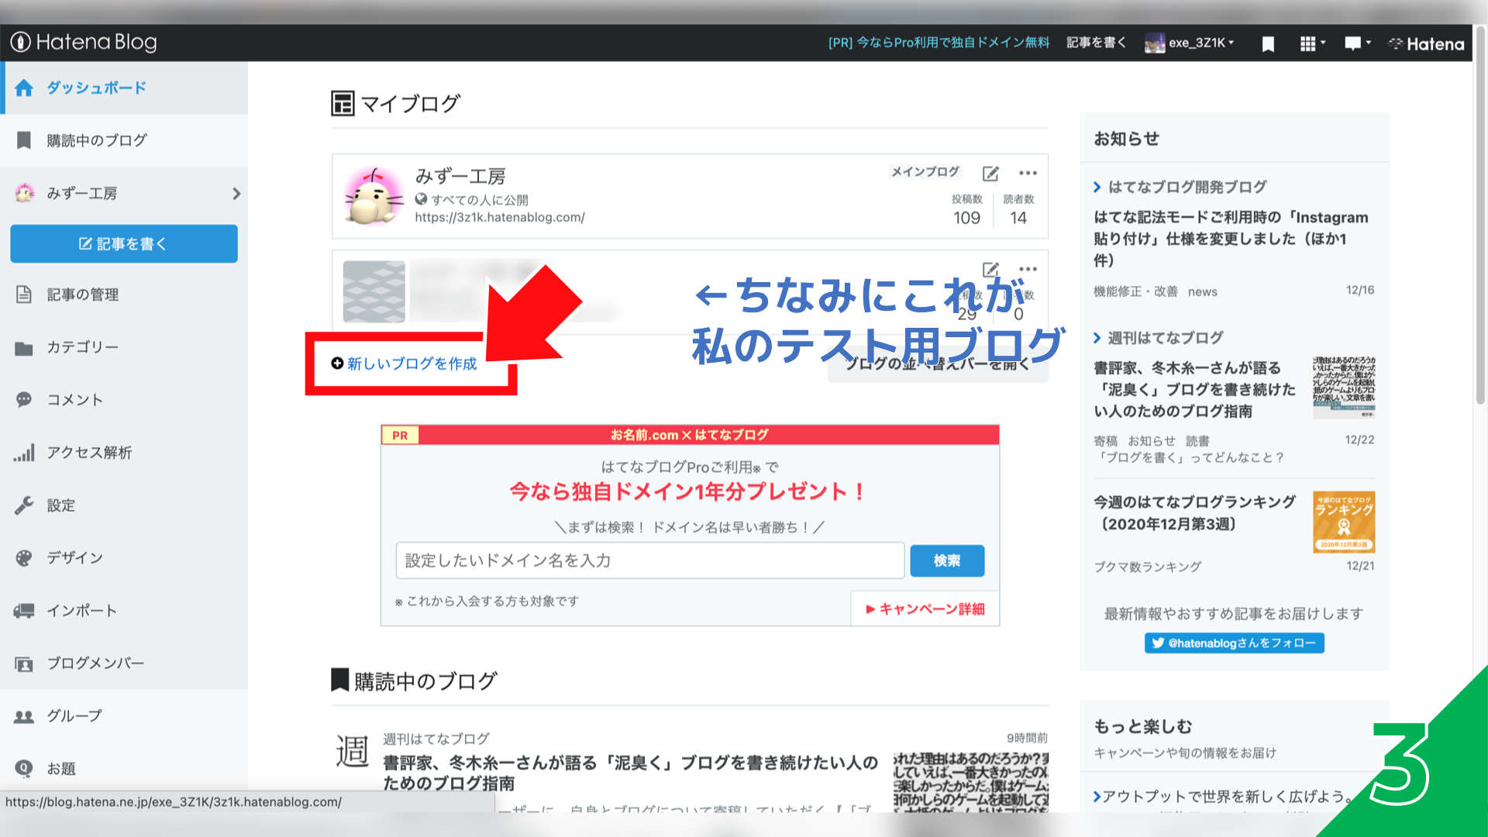Open アウトプットで世界を新しく広げよう link

coord(1223,796)
